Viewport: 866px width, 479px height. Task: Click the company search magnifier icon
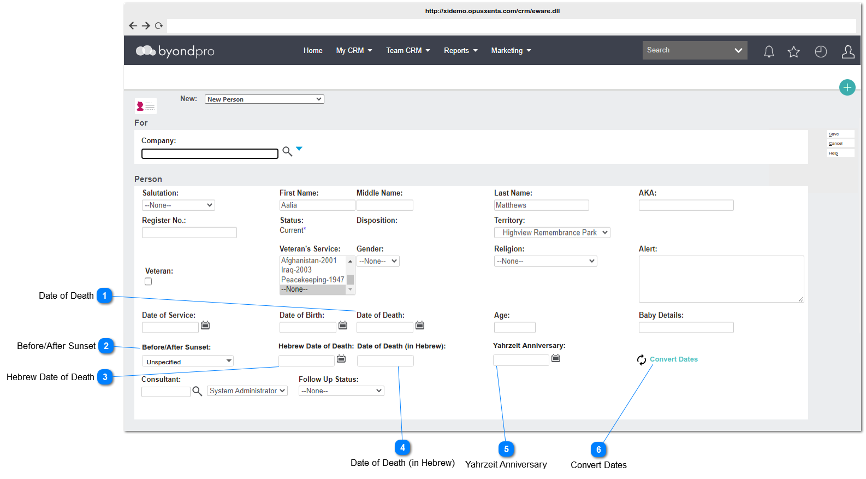(x=287, y=151)
